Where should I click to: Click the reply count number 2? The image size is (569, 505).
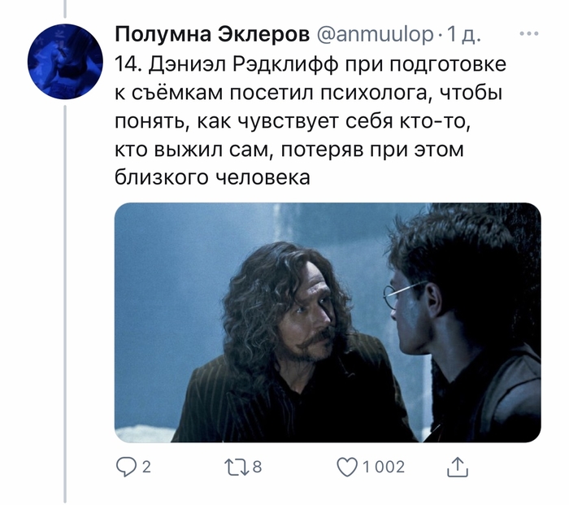click(146, 467)
